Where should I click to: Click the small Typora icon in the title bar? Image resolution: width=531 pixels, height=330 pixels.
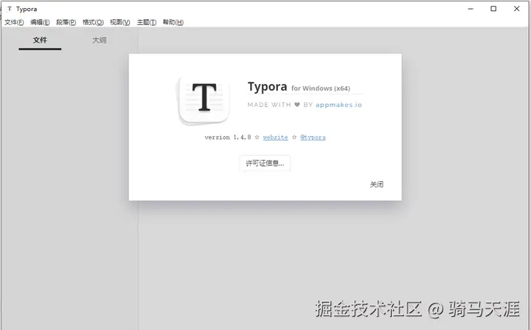10,9
